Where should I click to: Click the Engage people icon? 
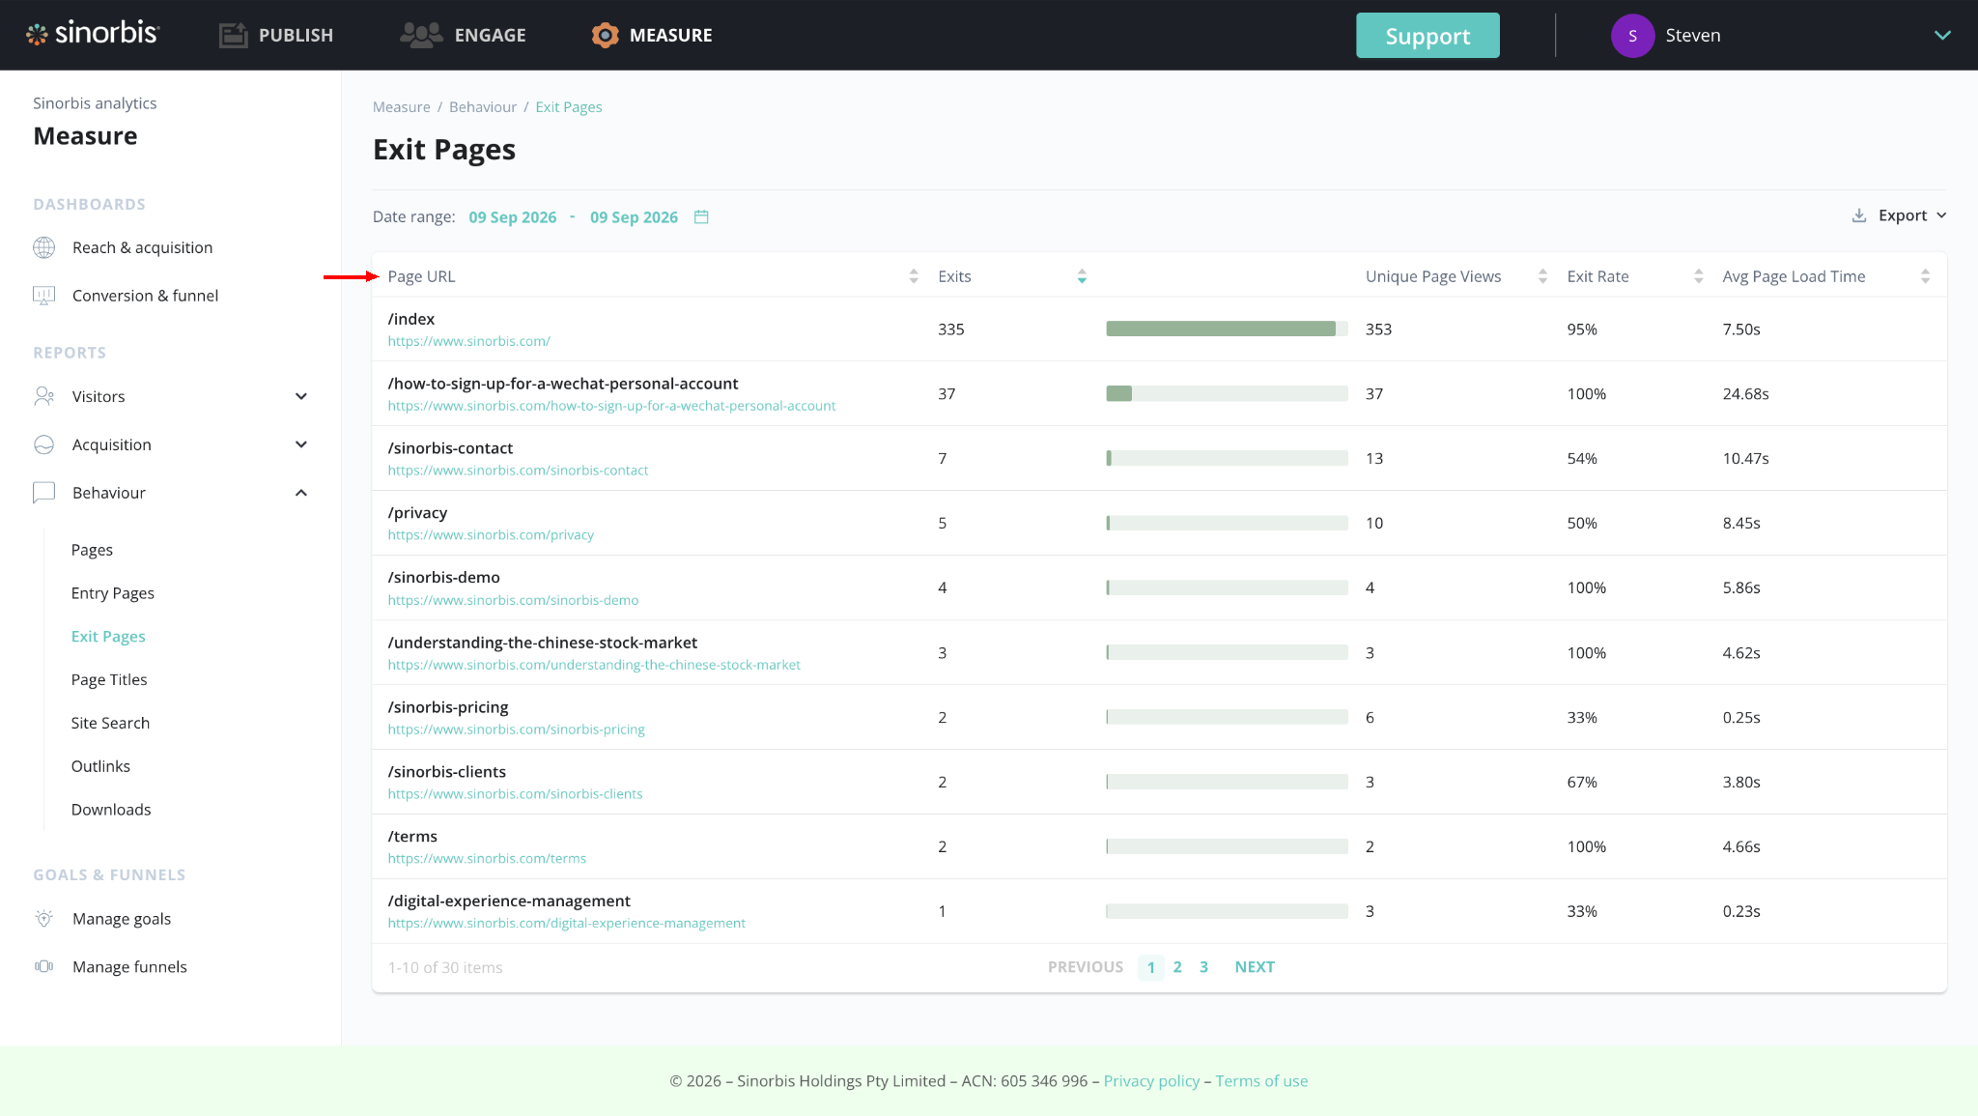click(x=421, y=35)
